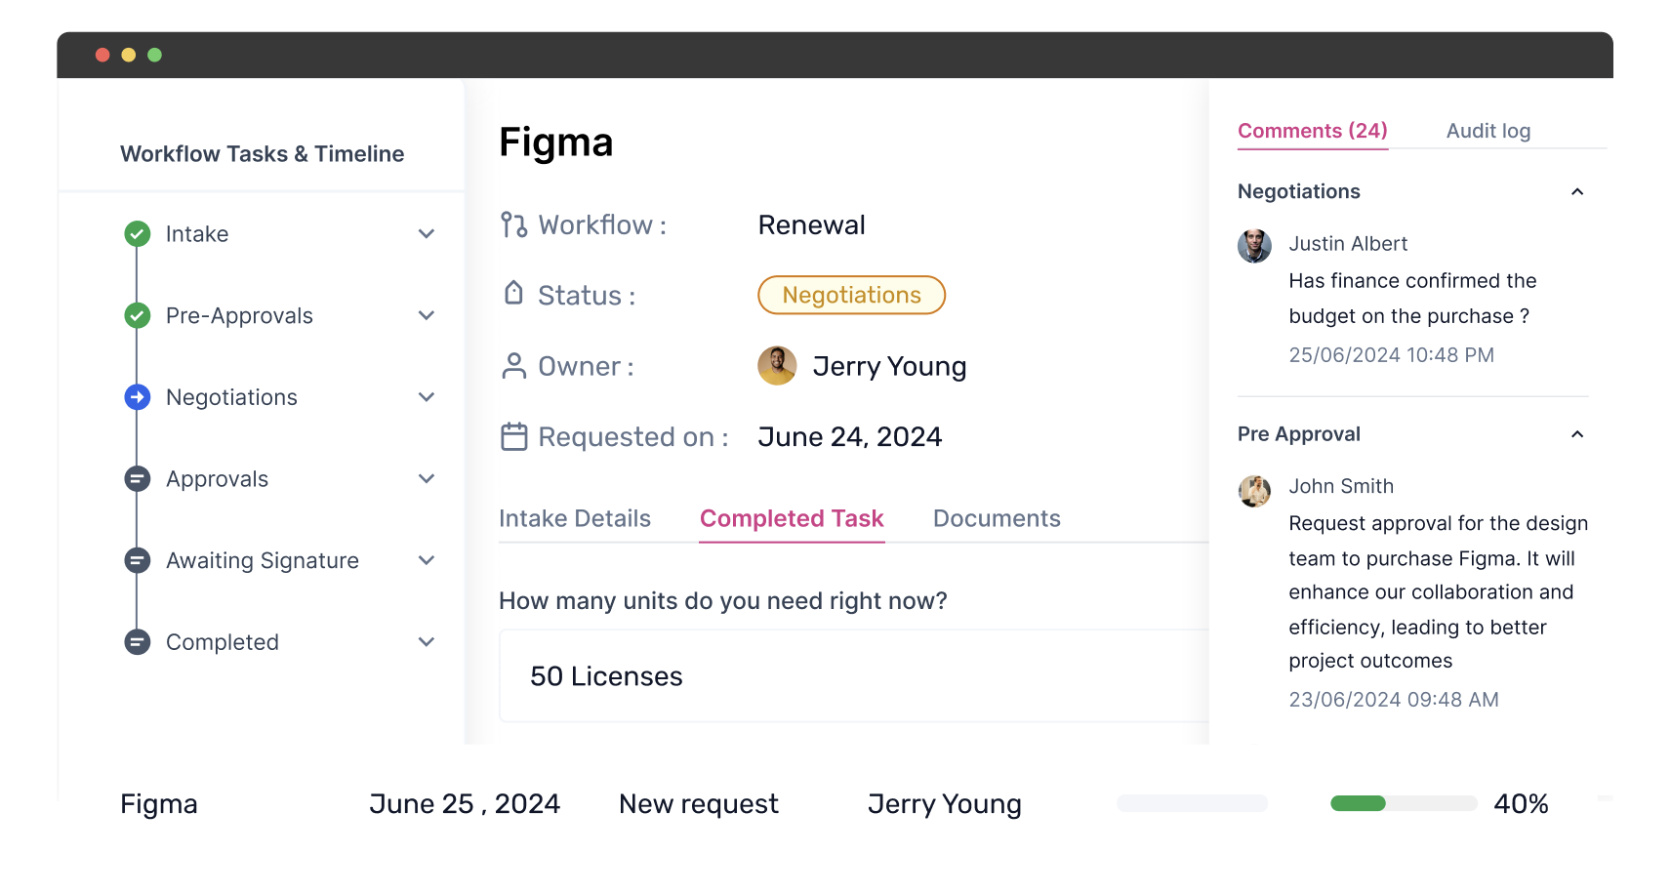Viewport: 1671px width, 894px height.
Task: Click the pending status icon beside Approvals
Action: 138,479
